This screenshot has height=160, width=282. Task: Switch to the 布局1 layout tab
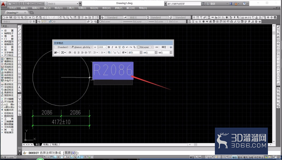tap(46, 145)
